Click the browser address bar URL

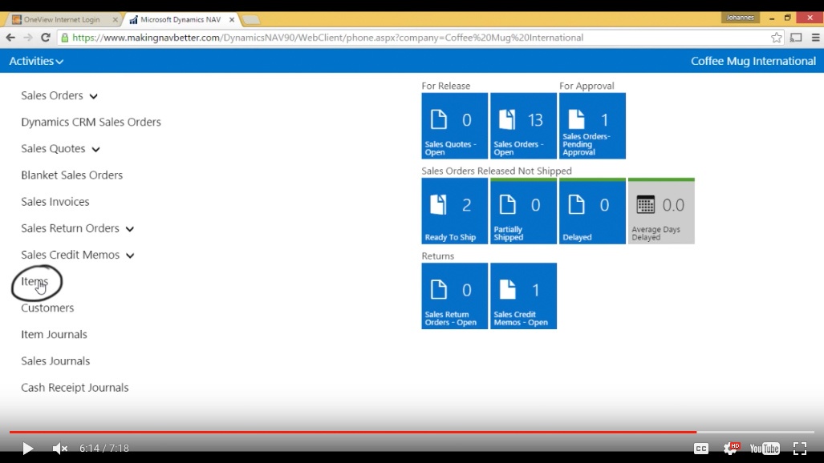click(328, 38)
